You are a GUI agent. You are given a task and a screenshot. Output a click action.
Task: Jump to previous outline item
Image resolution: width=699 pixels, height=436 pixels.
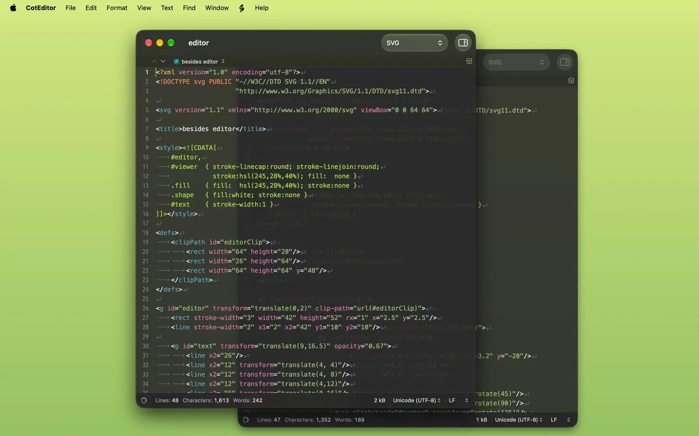tap(154, 61)
